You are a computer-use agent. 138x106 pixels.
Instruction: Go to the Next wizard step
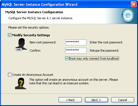click(x=96, y=100)
